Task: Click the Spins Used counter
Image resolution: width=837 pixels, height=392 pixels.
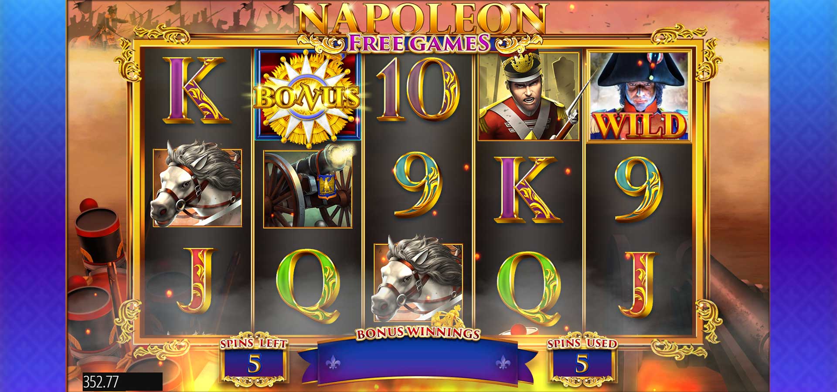Action: point(582,363)
